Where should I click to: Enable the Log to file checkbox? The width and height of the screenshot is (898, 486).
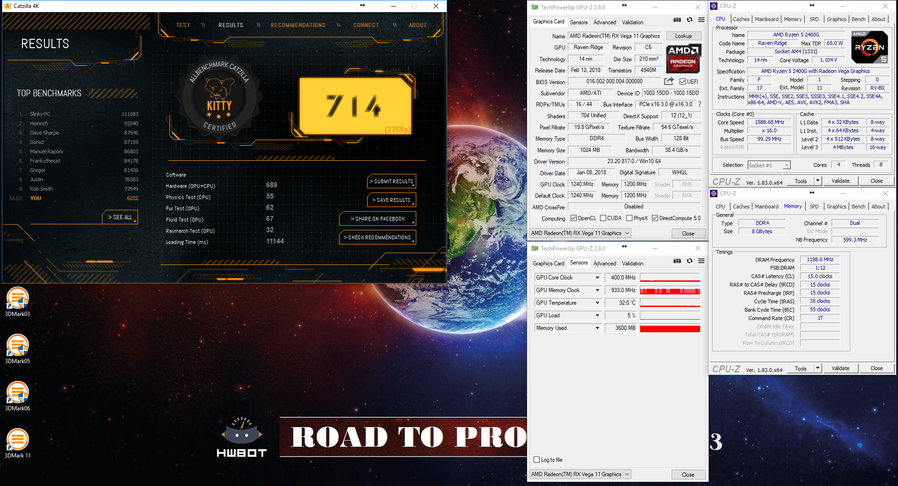point(537,460)
